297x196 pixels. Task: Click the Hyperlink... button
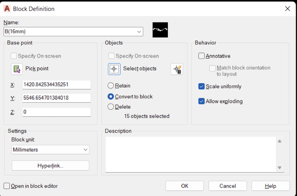coord(50,166)
